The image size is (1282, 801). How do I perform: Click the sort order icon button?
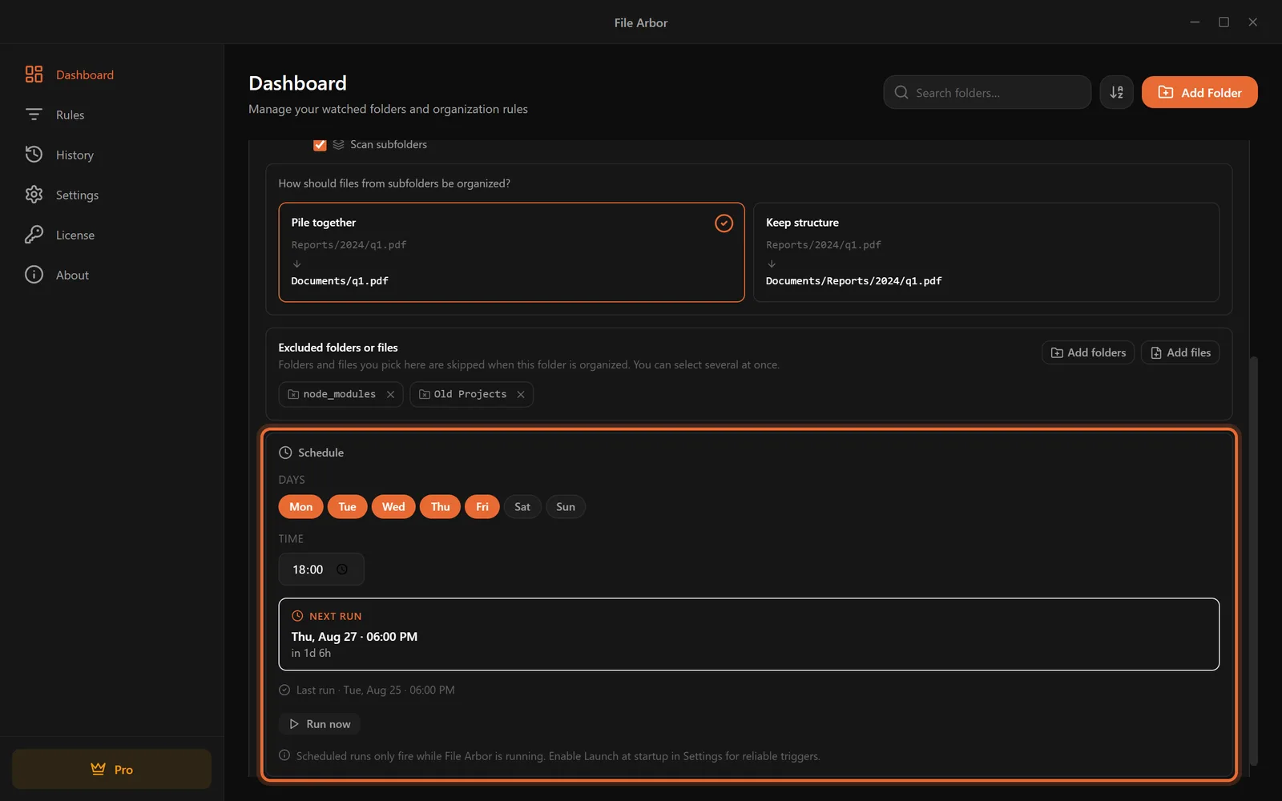click(1116, 92)
